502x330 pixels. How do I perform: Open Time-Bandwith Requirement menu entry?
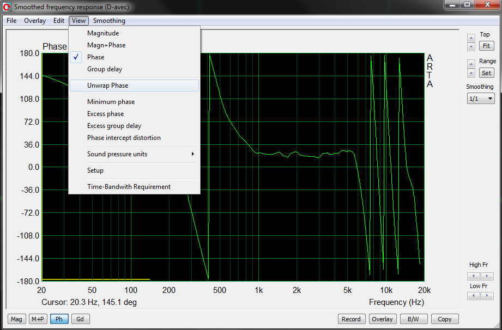pyautogui.click(x=135, y=187)
